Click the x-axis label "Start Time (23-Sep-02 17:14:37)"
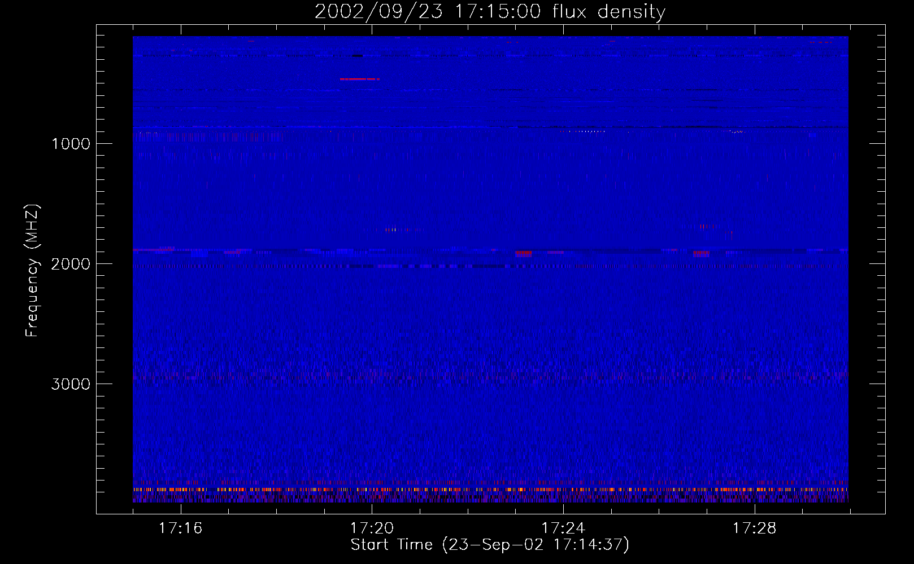The image size is (914, 564). [x=490, y=545]
